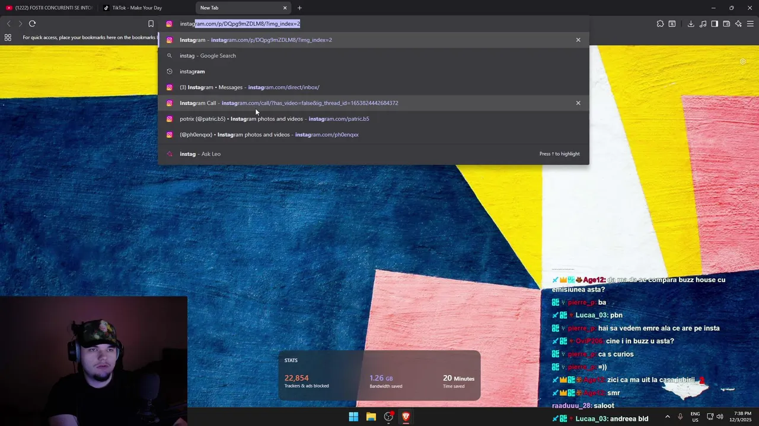Open potrix (@patric.b5) Instagram suggestion
759x426 pixels.
pyautogui.click(x=374, y=118)
